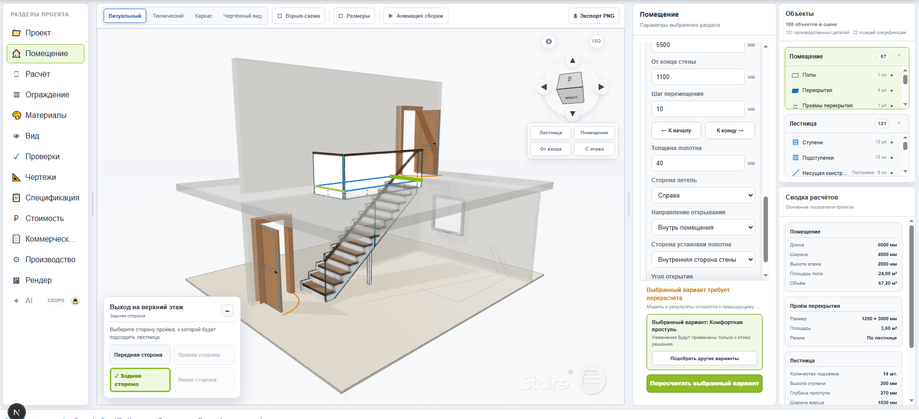Click the camera target icon in viewport
This screenshot has height=419, width=919.
click(x=549, y=42)
